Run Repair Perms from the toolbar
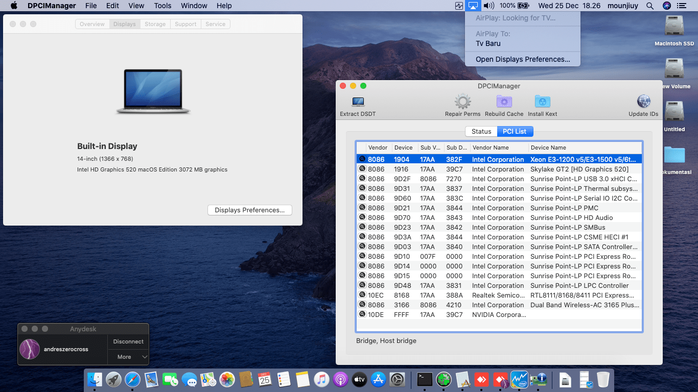Image resolution: width=698 pixels, height=392 pixels. click(462, 102)
